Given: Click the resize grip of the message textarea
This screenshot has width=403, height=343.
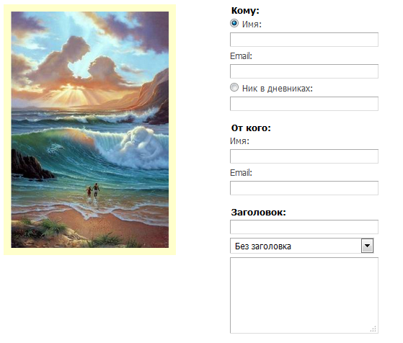Looking at the screenshot, I should [x=373, y=329].
